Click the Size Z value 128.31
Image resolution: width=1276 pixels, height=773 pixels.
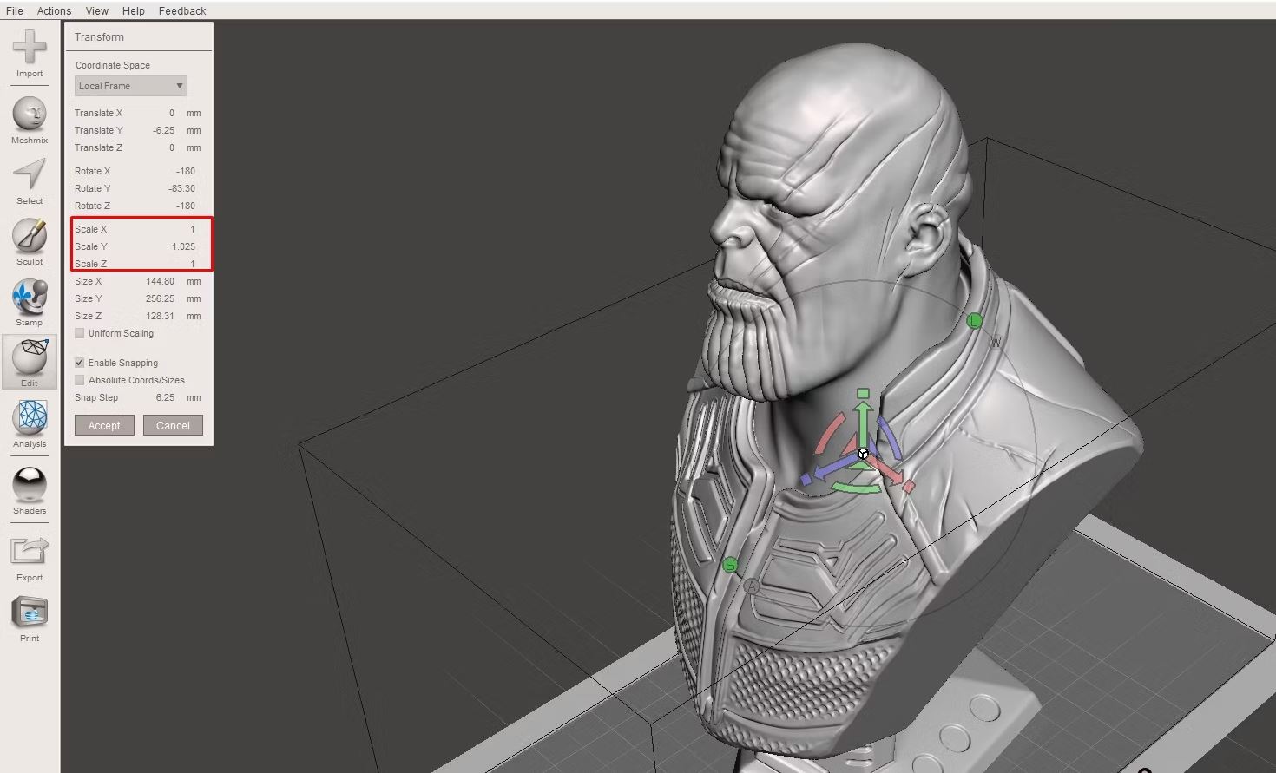160,316
